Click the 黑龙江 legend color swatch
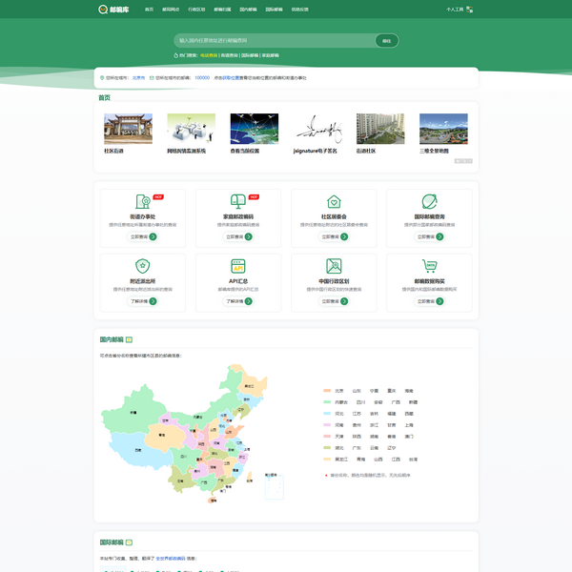The image size is (572, 572). [327, 459]
